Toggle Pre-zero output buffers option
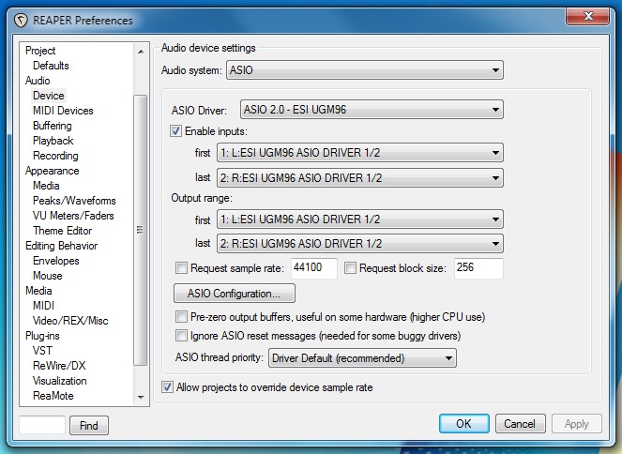The image size is (622, 454). point(181,317)
